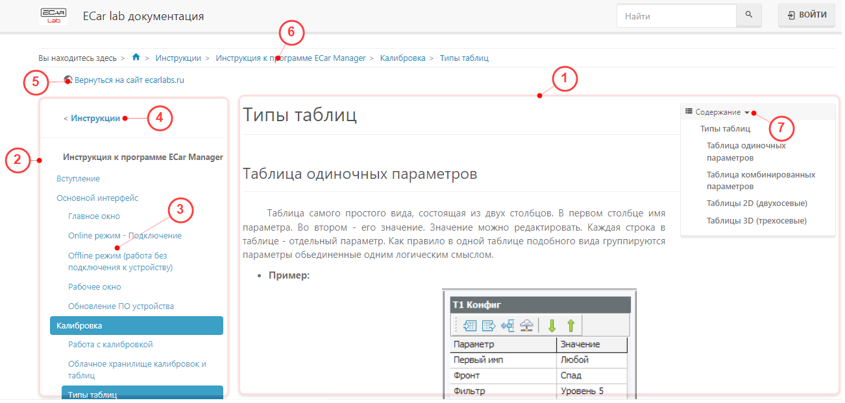This screenshot has width=845, height=403.
Task: Open Рабочее окно sidebar item
Action: pyautogui.click(x=95, y=286)
